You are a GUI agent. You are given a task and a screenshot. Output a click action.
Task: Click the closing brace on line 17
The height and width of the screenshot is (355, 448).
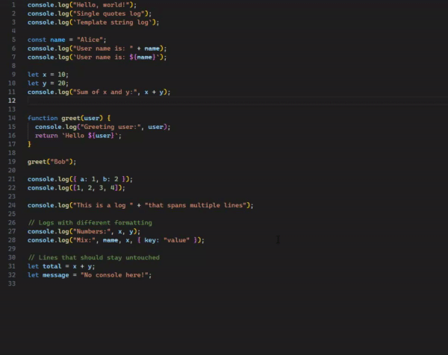pyautogui.click(x=29, y=145)
